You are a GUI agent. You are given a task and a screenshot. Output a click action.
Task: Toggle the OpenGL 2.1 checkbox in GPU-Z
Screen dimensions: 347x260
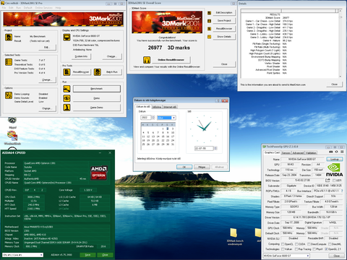pyautogui.click(x=326, y=249)
